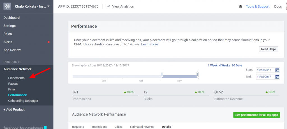The height and width of the screenshot is (129, 287).
Task: Click See performance for all my apps
Action: pyautogui.click(x=257, y=115)
